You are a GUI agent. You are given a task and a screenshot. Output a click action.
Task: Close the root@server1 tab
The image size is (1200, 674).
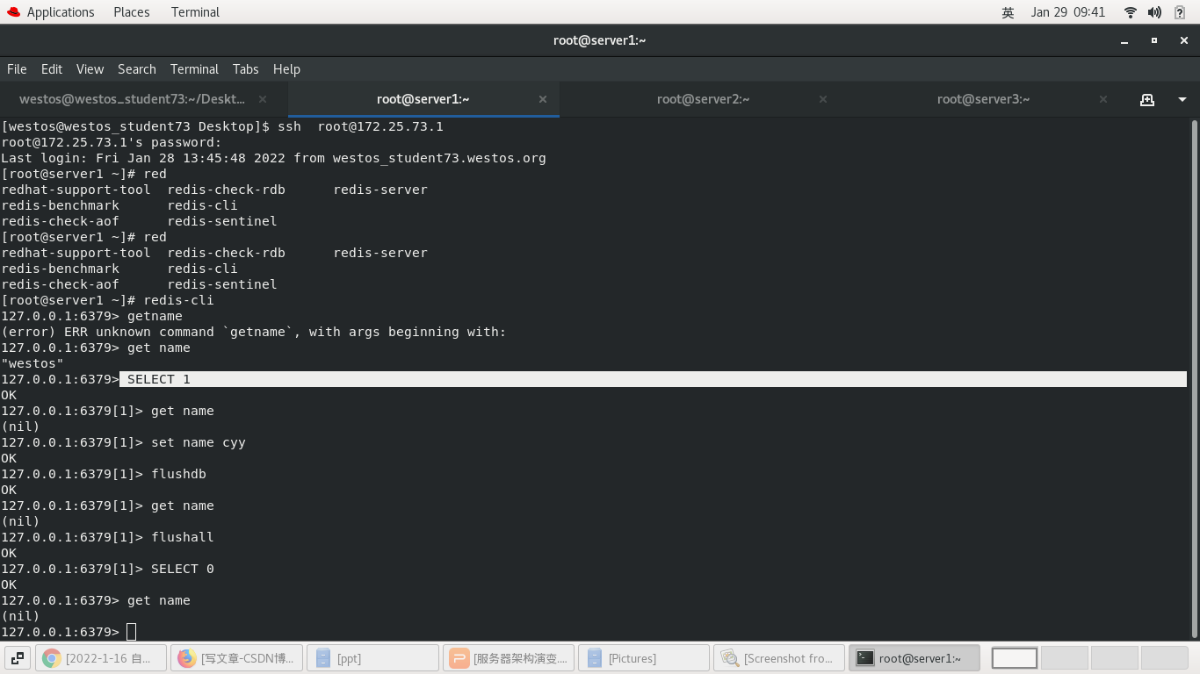coord(543,99)
